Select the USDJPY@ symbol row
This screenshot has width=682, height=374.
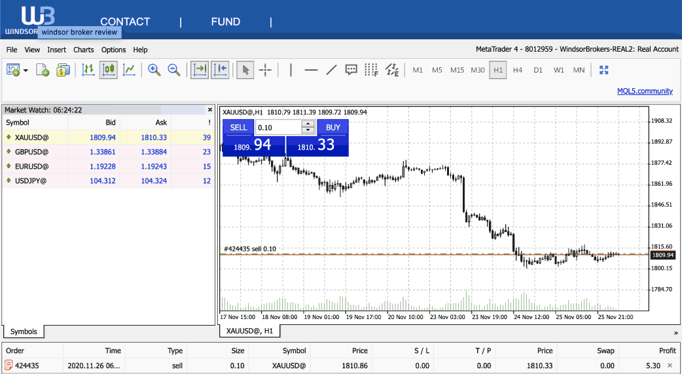[108, 180]
